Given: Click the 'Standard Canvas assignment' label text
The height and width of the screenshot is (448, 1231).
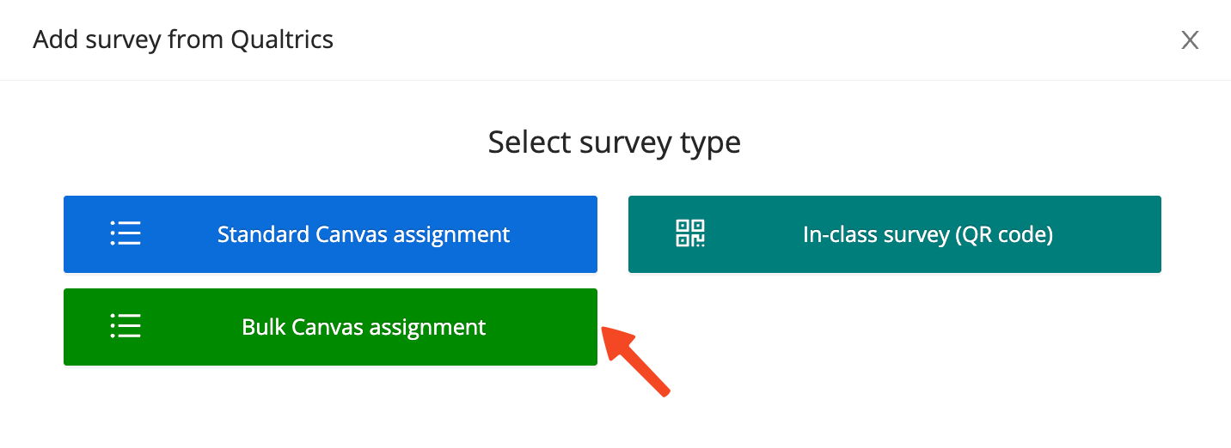Looking at the screenshot, I should pyautogui.click(x=364, y=234).
